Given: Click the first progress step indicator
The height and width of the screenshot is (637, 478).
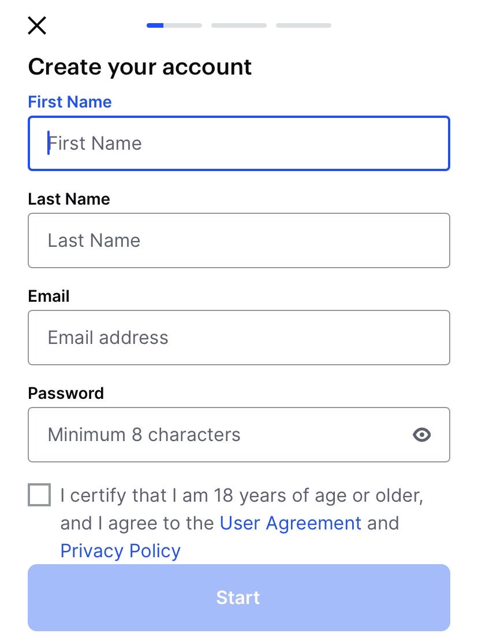Looking at the screenshot, I should coord(174,25).
